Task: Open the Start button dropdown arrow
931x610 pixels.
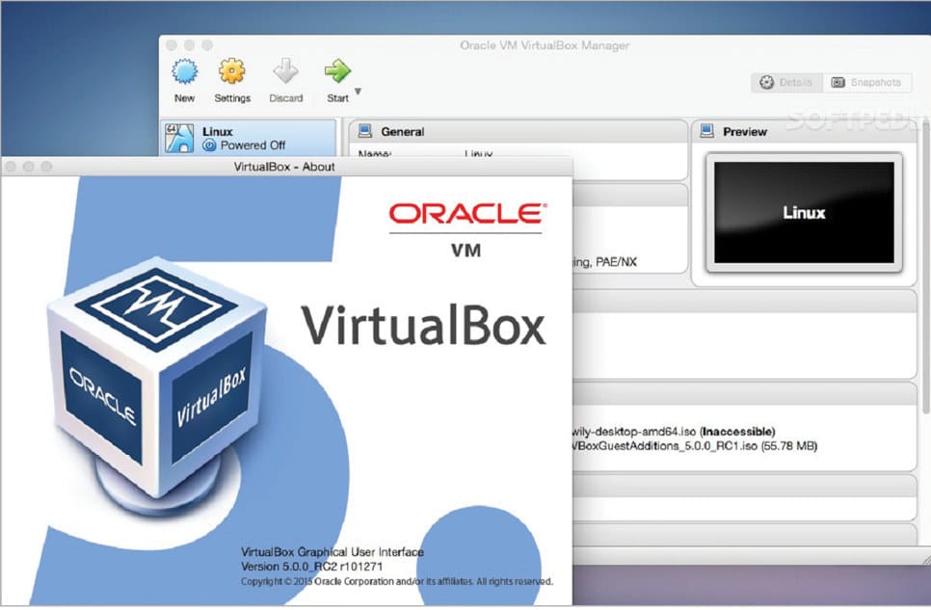Action: tap(358, 92)
